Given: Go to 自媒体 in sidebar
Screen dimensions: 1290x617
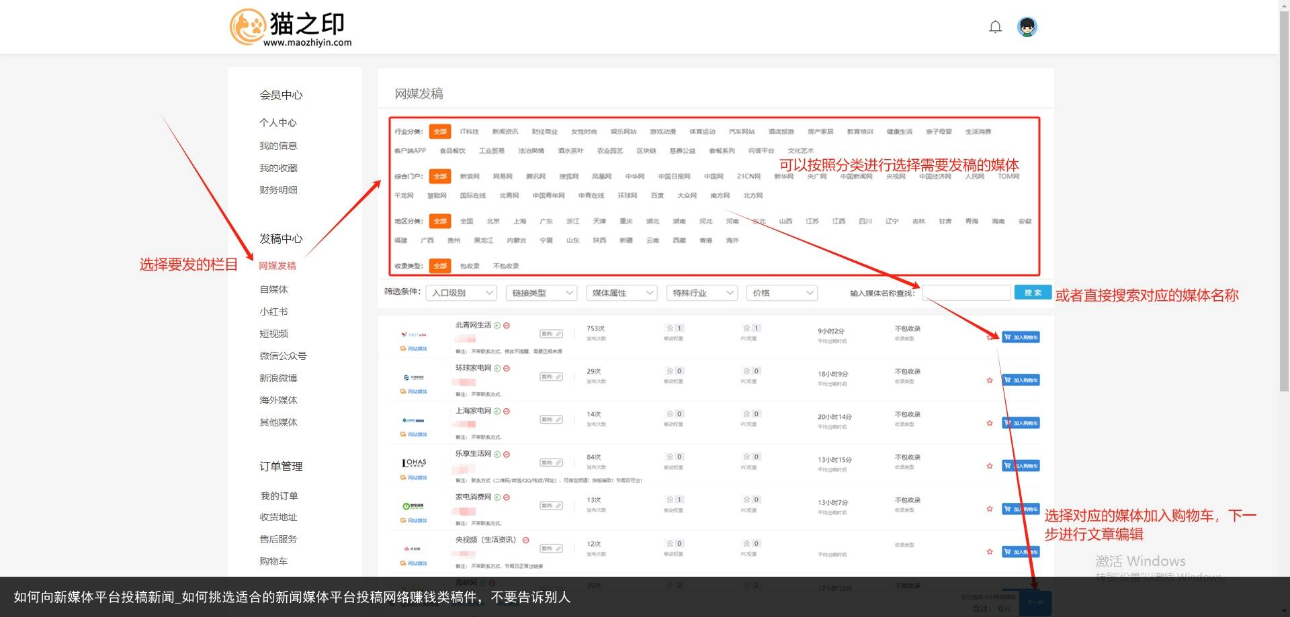Looking at the screenshot, I should point(273,289).
